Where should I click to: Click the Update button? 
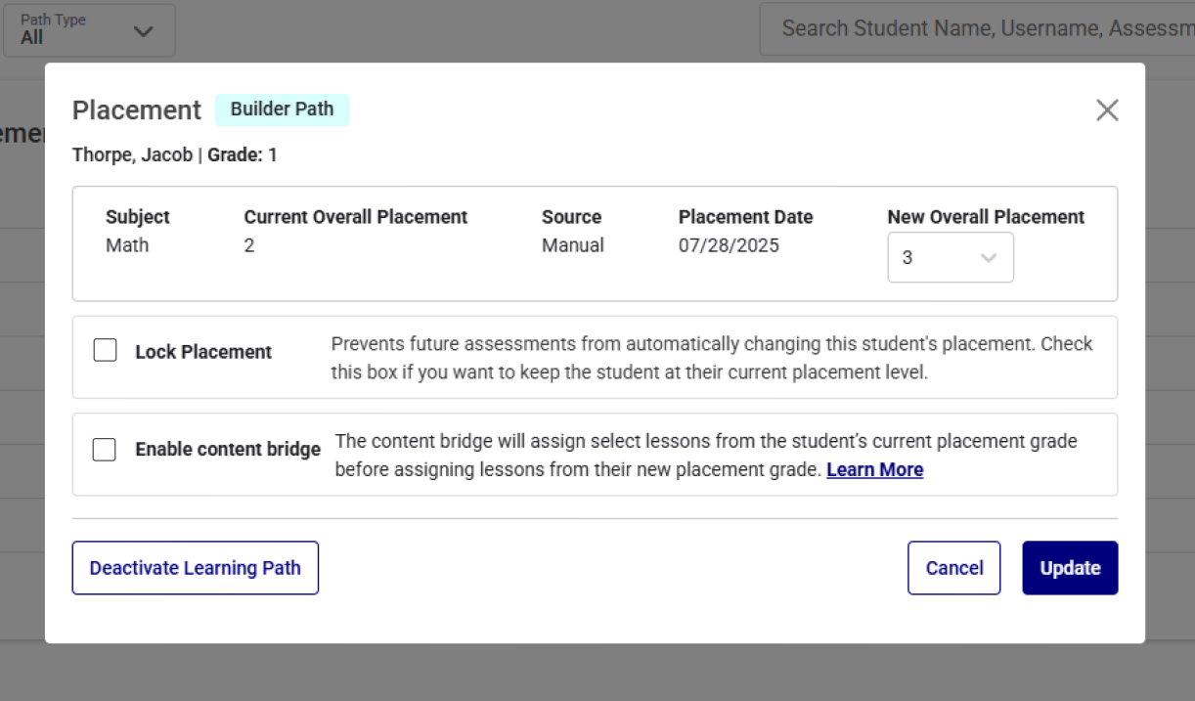1070,567
